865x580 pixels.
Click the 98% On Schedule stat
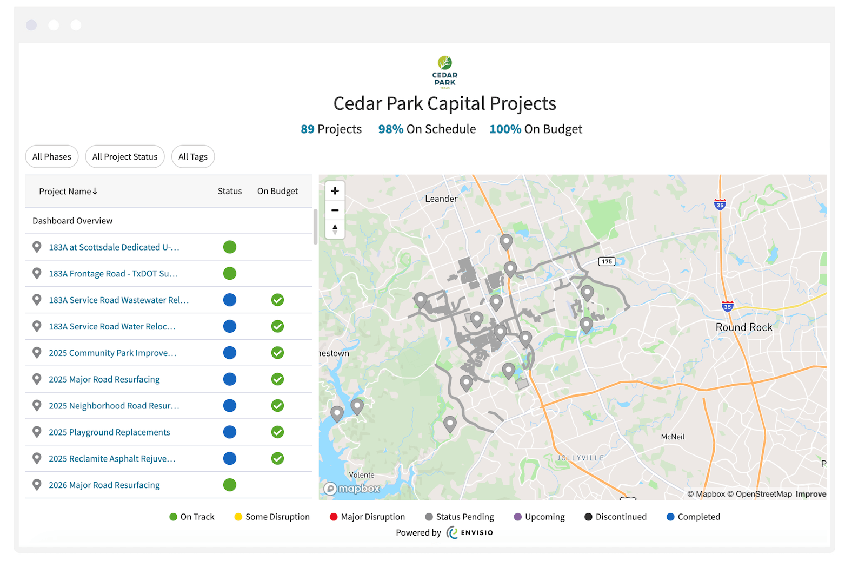click(x=427, y=129)
